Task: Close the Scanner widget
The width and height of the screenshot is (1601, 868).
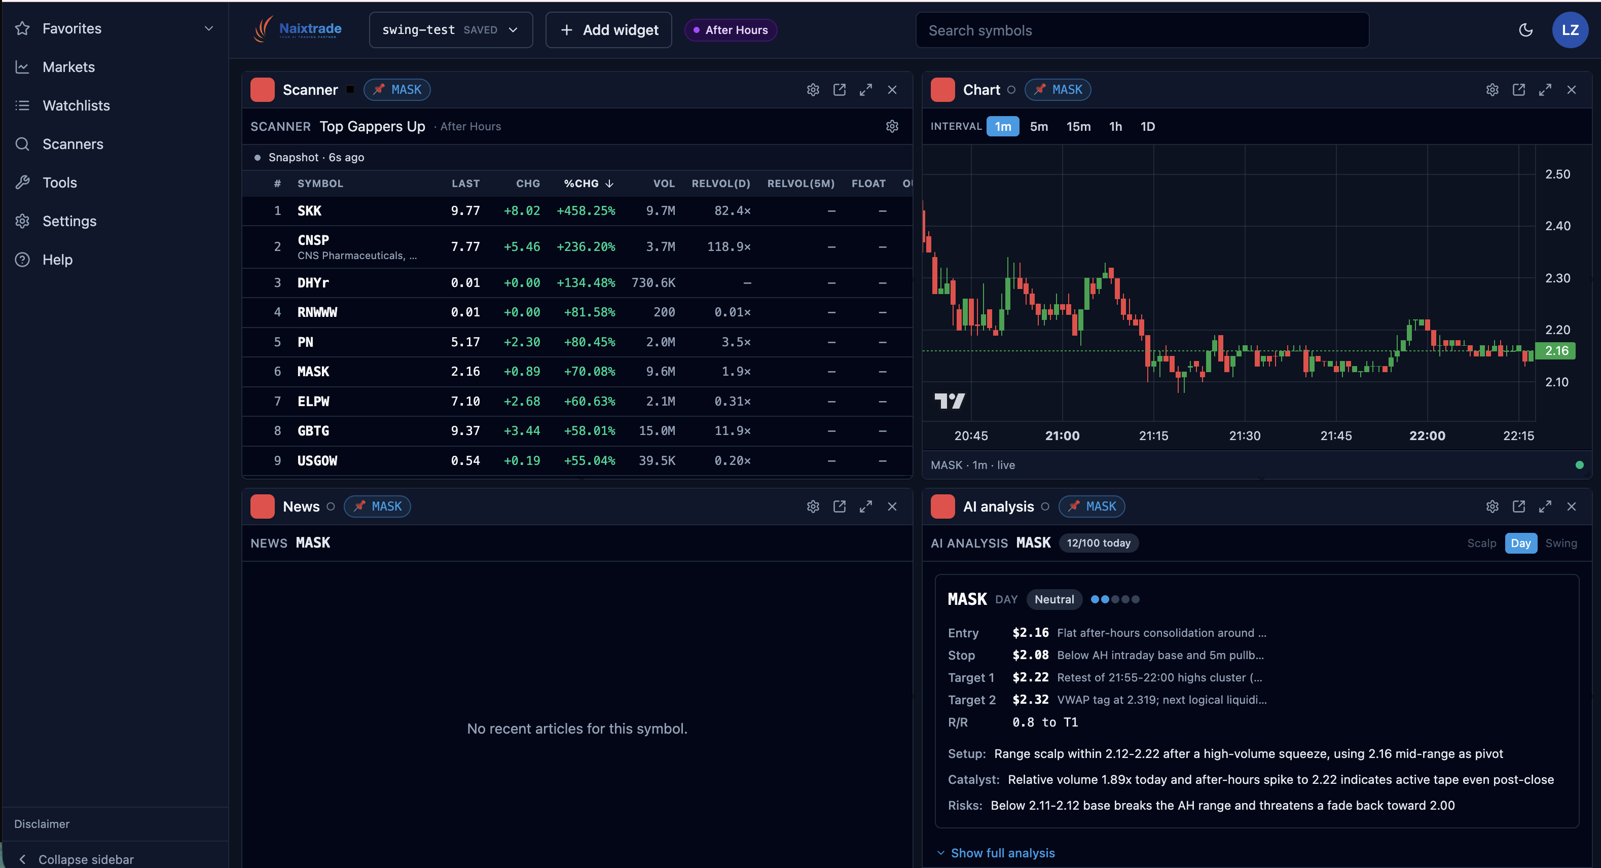Action: tap(892, 90)
